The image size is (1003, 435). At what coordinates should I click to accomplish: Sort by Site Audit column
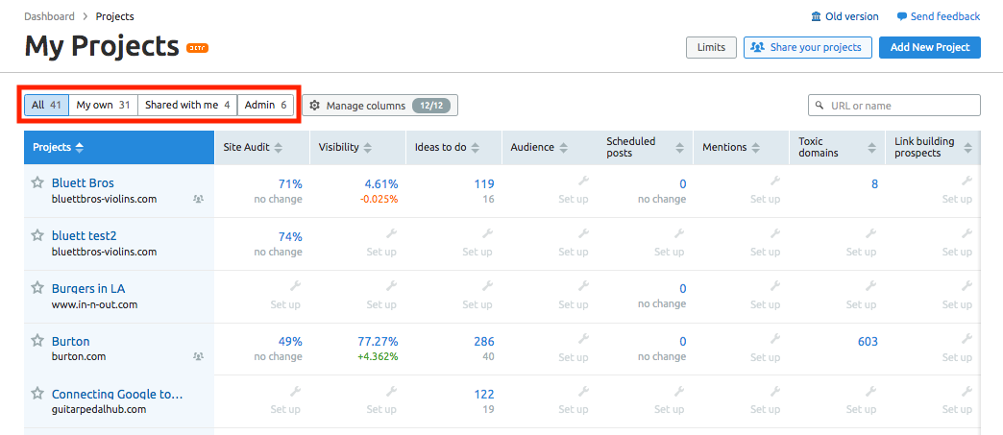click(x=278, y=148)
